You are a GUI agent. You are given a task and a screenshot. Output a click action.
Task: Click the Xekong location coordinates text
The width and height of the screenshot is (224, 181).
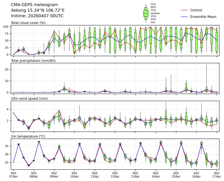[x=38, y=10]
